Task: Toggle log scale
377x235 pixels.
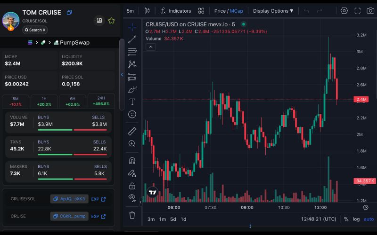Action: pyautogui.click(x=356, y=219)
